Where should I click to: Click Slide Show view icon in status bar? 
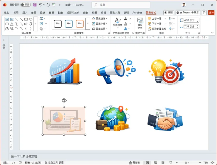tap(171, 163)
